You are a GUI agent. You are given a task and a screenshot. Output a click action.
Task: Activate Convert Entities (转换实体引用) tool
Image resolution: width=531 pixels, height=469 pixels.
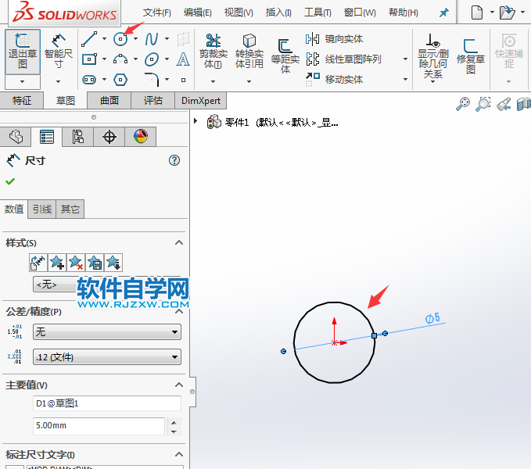pos(249,51)
